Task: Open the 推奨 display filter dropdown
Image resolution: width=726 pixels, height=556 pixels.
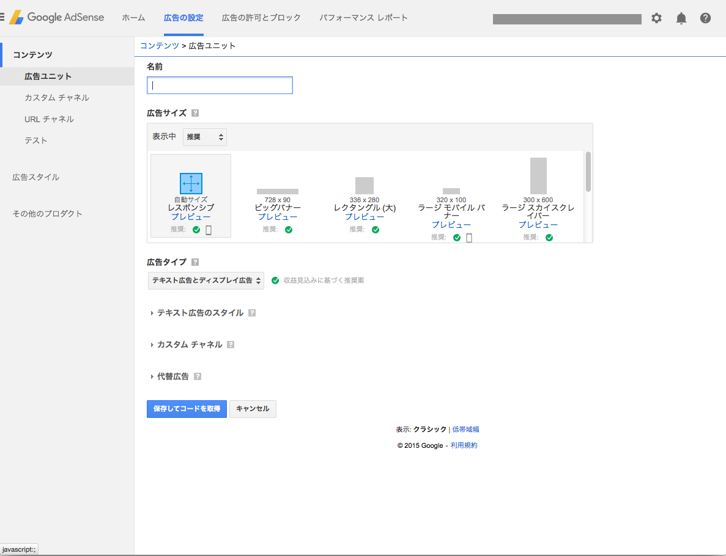Action: click(204, 136)
